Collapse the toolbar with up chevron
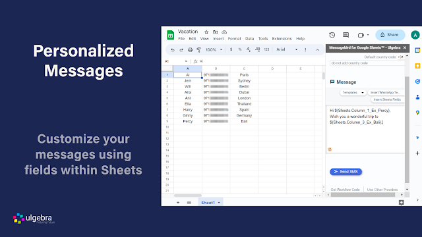Screen dimensions: 422x237 point(318,50)
